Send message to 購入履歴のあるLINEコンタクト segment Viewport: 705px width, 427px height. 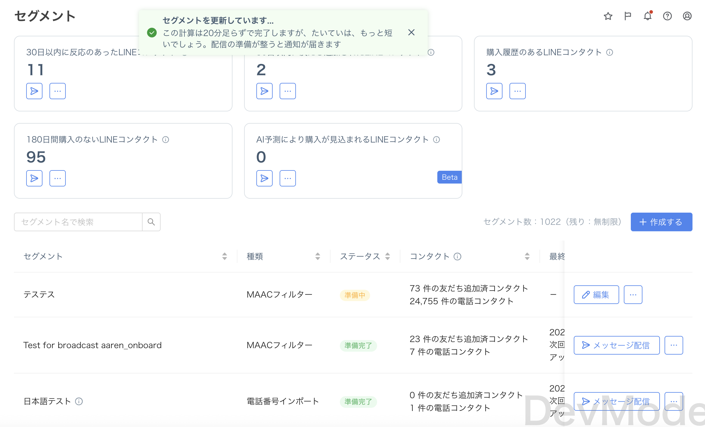point(494,91)
